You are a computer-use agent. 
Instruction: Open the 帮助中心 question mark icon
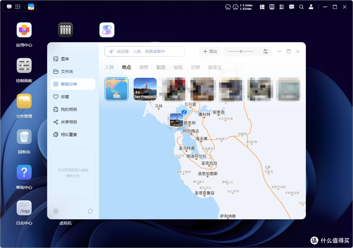[x=24, y=172]
